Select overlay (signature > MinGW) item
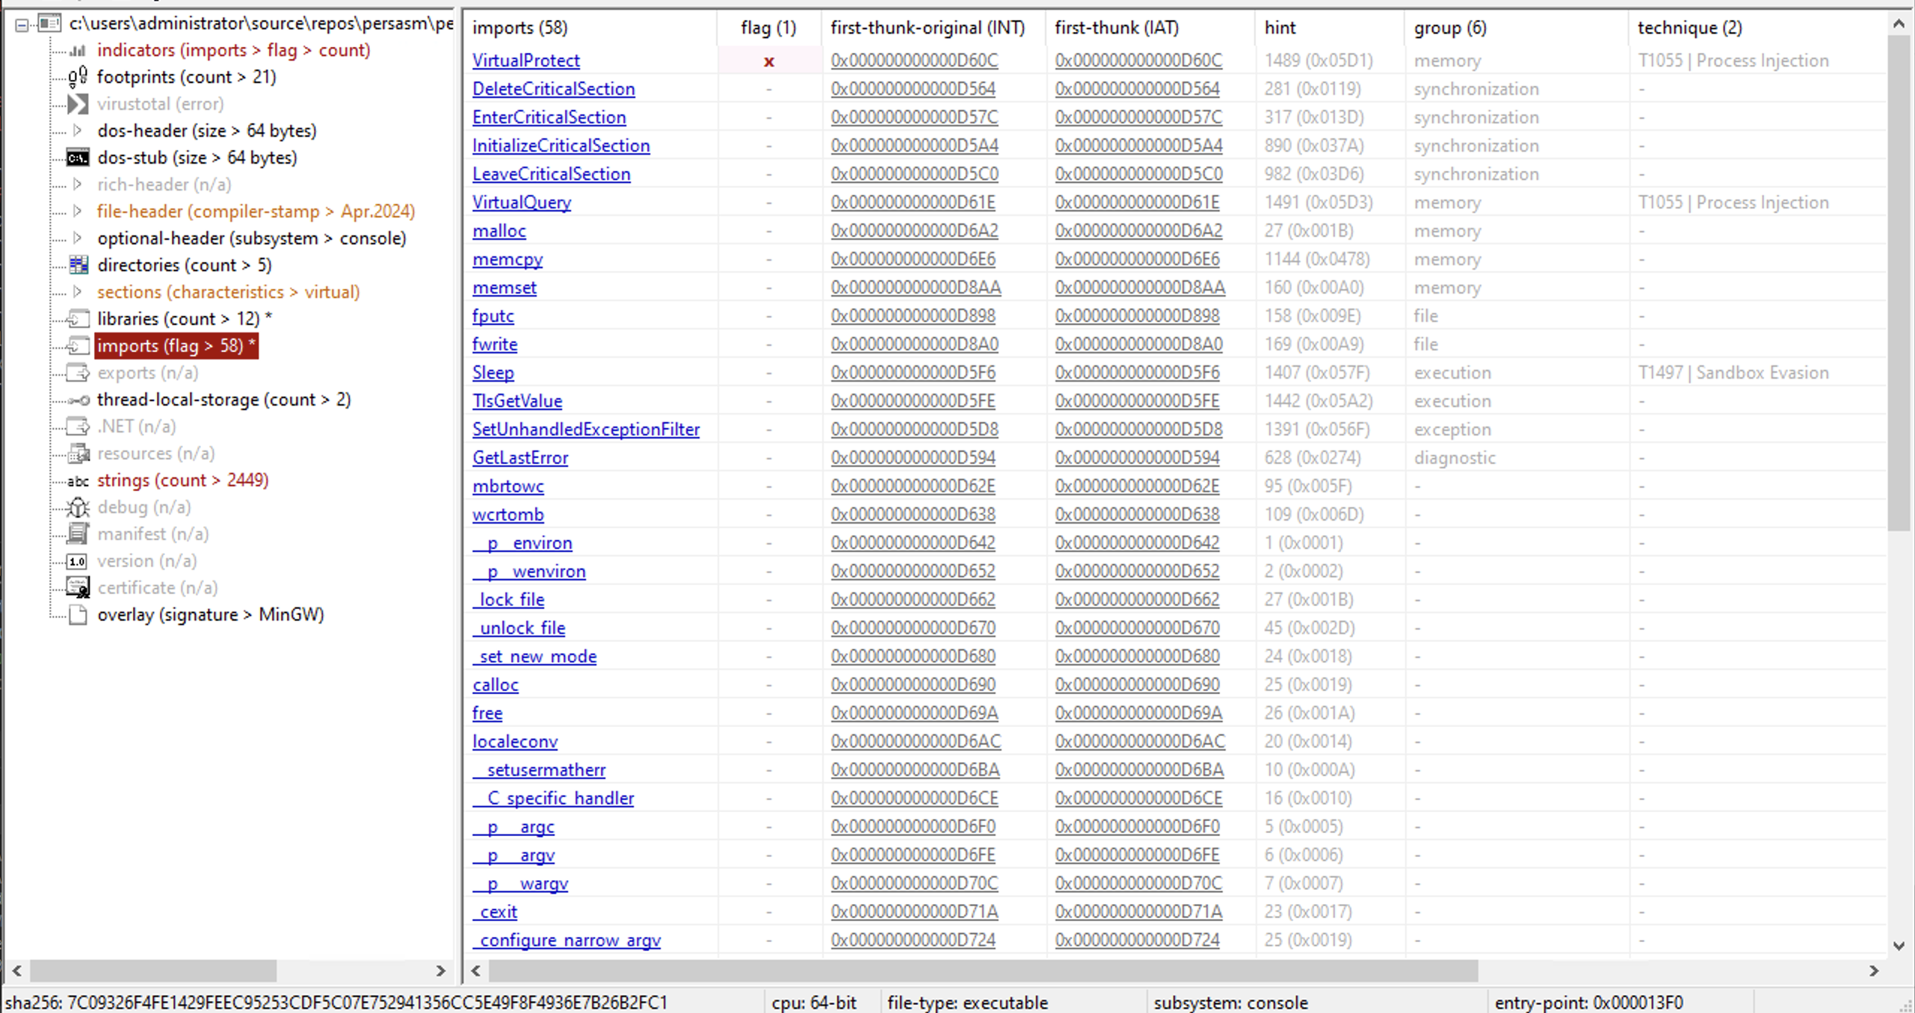Image resolution: width=1915 pixels, height=1013 pixels. pyautogui.click(x=210, y=615)
